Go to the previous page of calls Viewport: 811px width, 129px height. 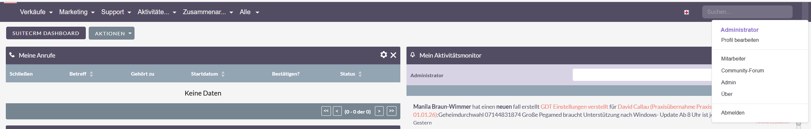pos(337,111)
